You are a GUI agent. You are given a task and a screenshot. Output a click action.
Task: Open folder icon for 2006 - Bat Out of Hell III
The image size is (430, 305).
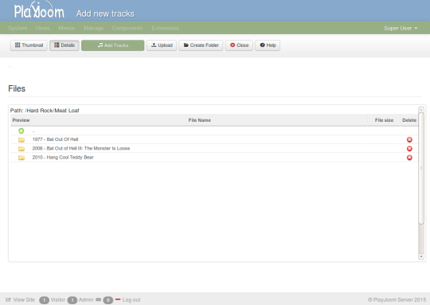click(21, 149)
